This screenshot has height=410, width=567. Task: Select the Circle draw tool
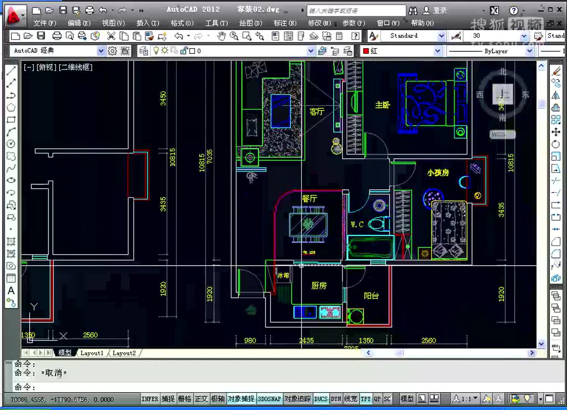(11, 143)
